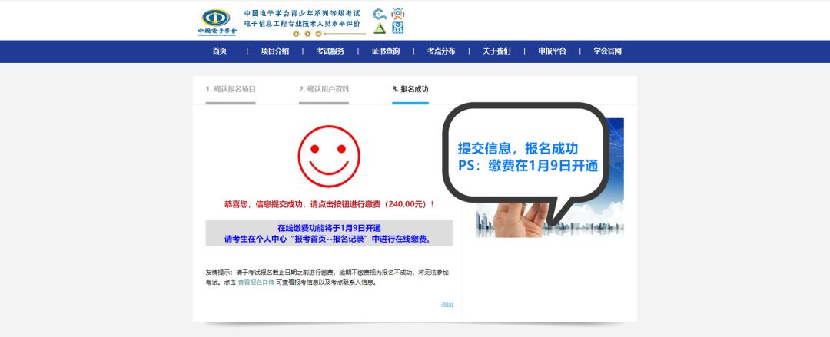
Task: Open 关于我们 menu item
Action: click(x=496, y=51)
